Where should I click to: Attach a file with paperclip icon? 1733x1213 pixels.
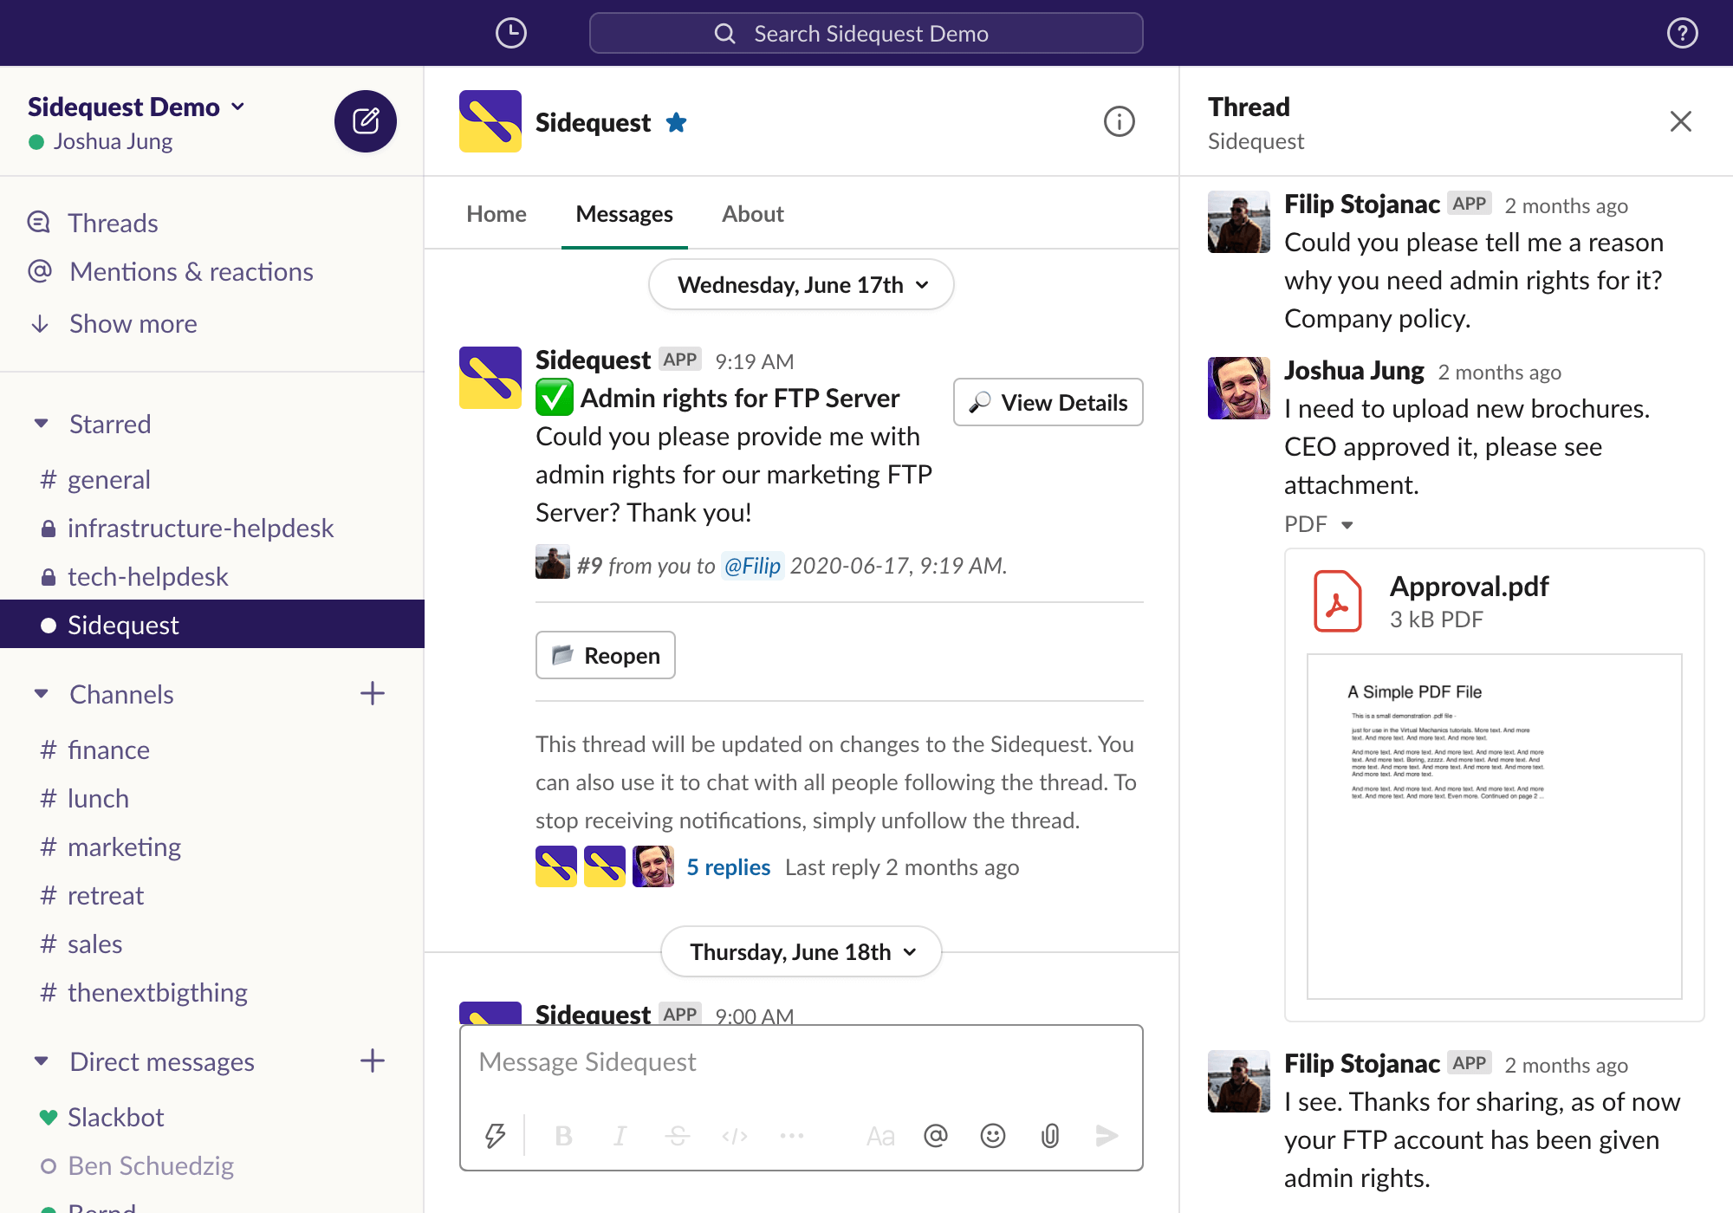click(1050, 1135)
